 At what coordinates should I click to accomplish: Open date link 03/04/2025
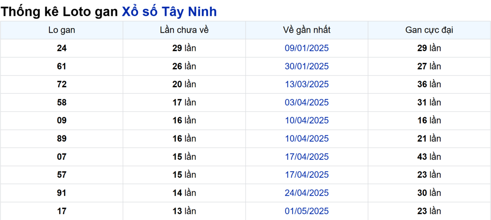pyautogui.click(x=307, y=102)
